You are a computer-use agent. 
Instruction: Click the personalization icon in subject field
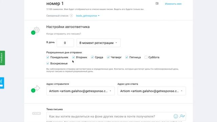click(x=182, y=116)
